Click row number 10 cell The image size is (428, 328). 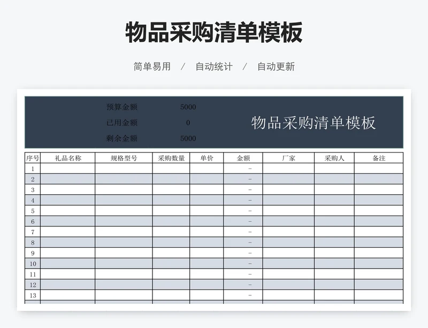pos(33,264)
